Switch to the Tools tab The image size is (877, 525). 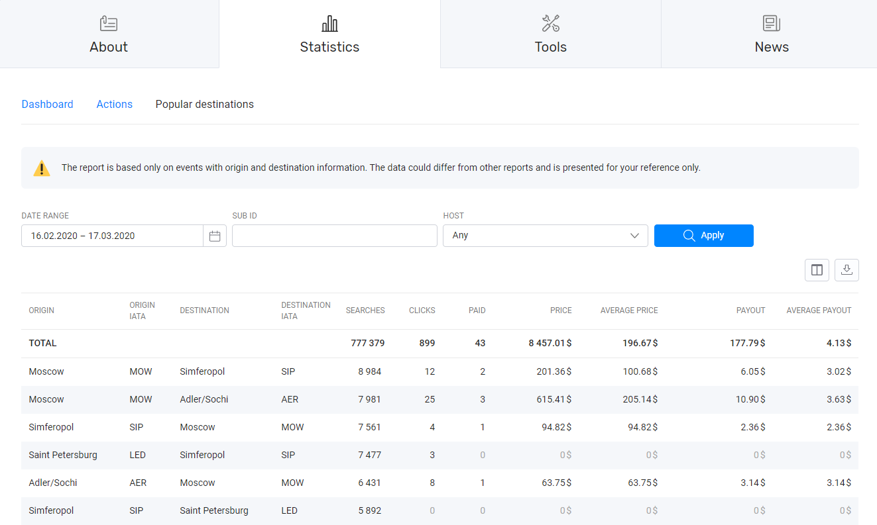click(551, 34)
